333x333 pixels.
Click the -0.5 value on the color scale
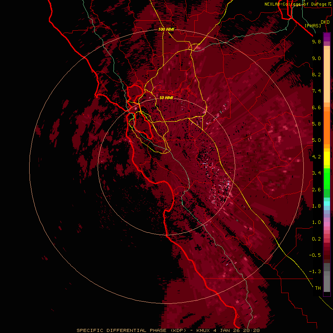tap(315, 255)
